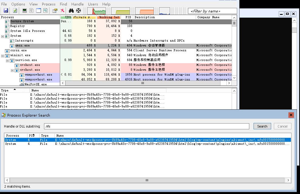This screenshot has width=300, height=194.
Task: Sort search results by Type column
Action: tap(47, 135)
